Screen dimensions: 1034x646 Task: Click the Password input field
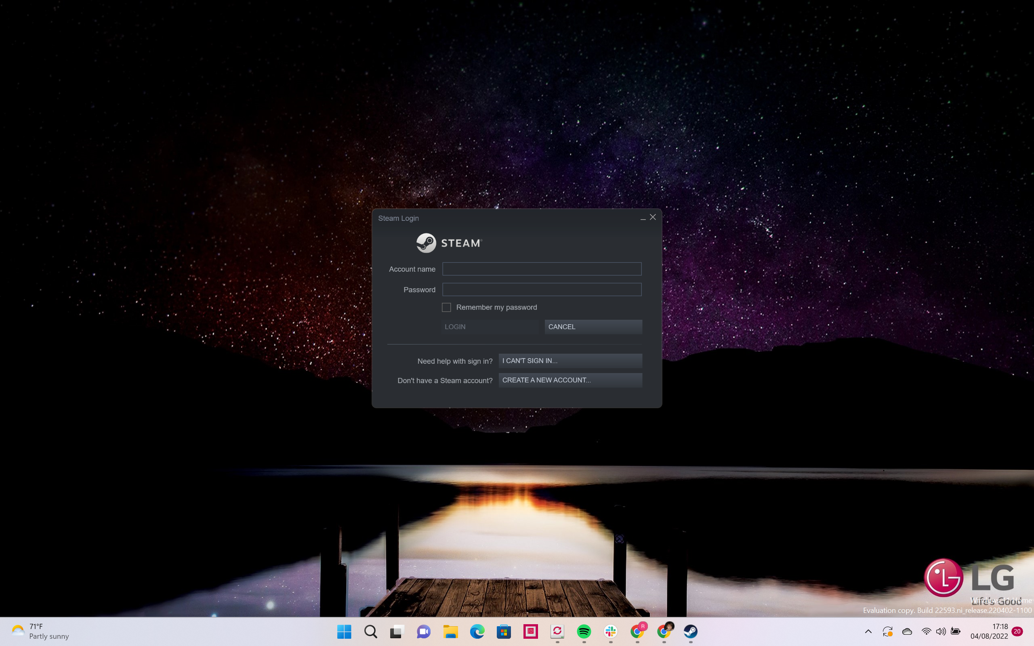541,289
